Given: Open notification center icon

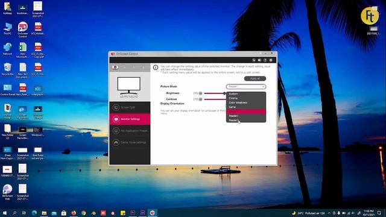Looking at the screenshot, I should (379, 213).
